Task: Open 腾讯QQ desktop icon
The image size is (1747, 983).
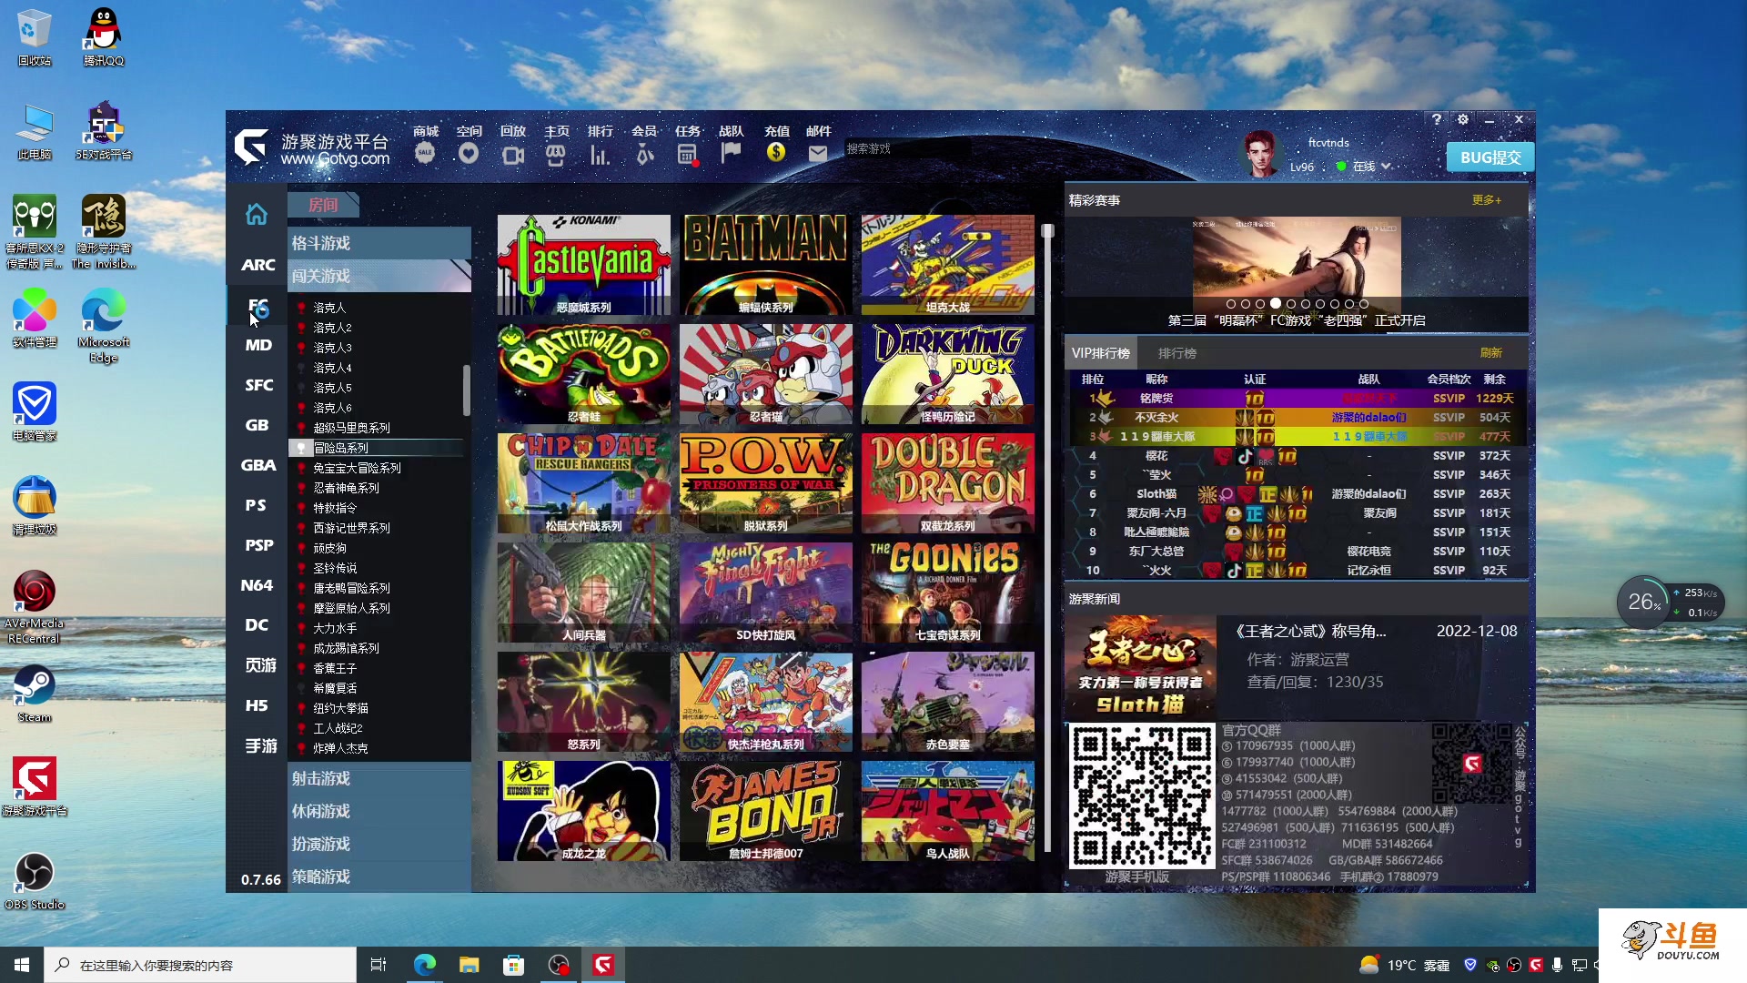Action: click(104, 36)
